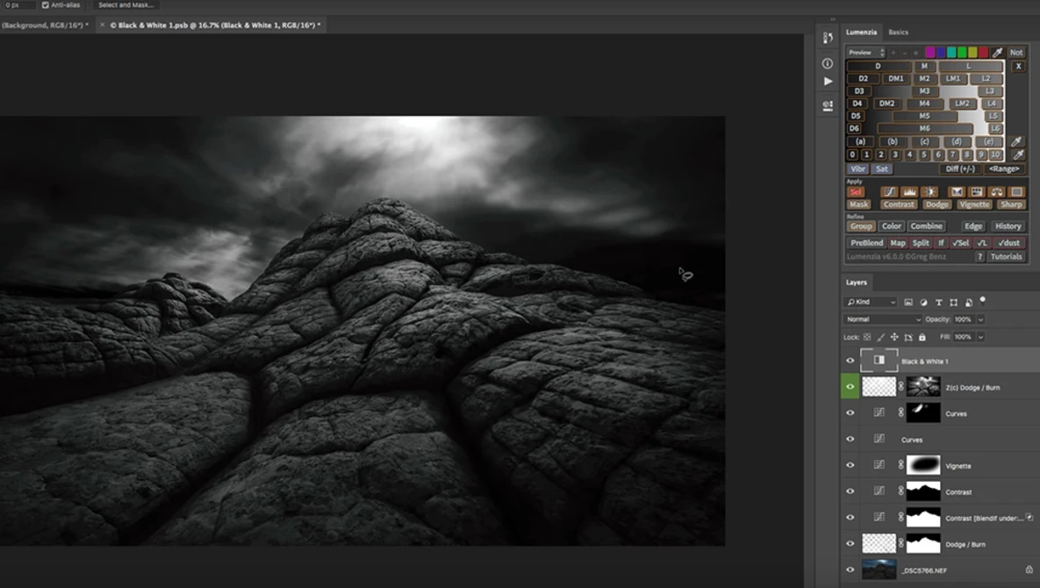1040x588 pixels.
Task: Click the Lumenzia help question mark button
Action: click(x=979, y=256)
